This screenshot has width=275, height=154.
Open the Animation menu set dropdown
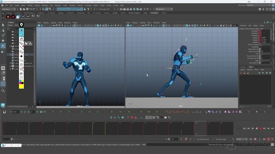pyautogui.click(x=8, y=9)
